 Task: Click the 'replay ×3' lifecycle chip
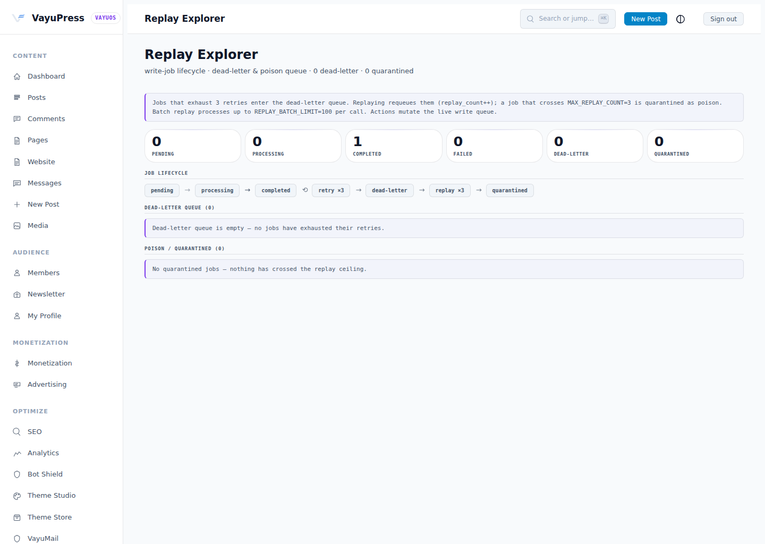[450, 191]
